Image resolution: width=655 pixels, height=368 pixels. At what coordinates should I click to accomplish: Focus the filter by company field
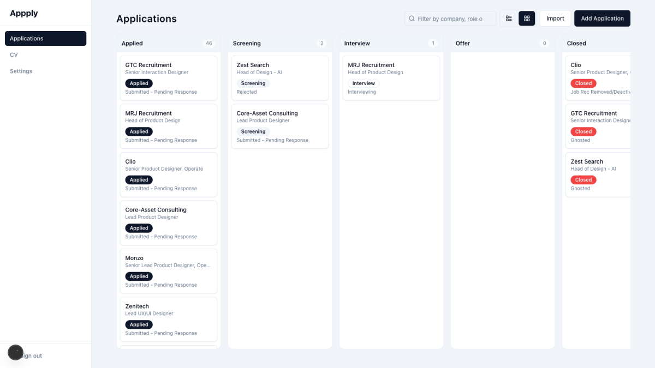click(x=450, y=19)
